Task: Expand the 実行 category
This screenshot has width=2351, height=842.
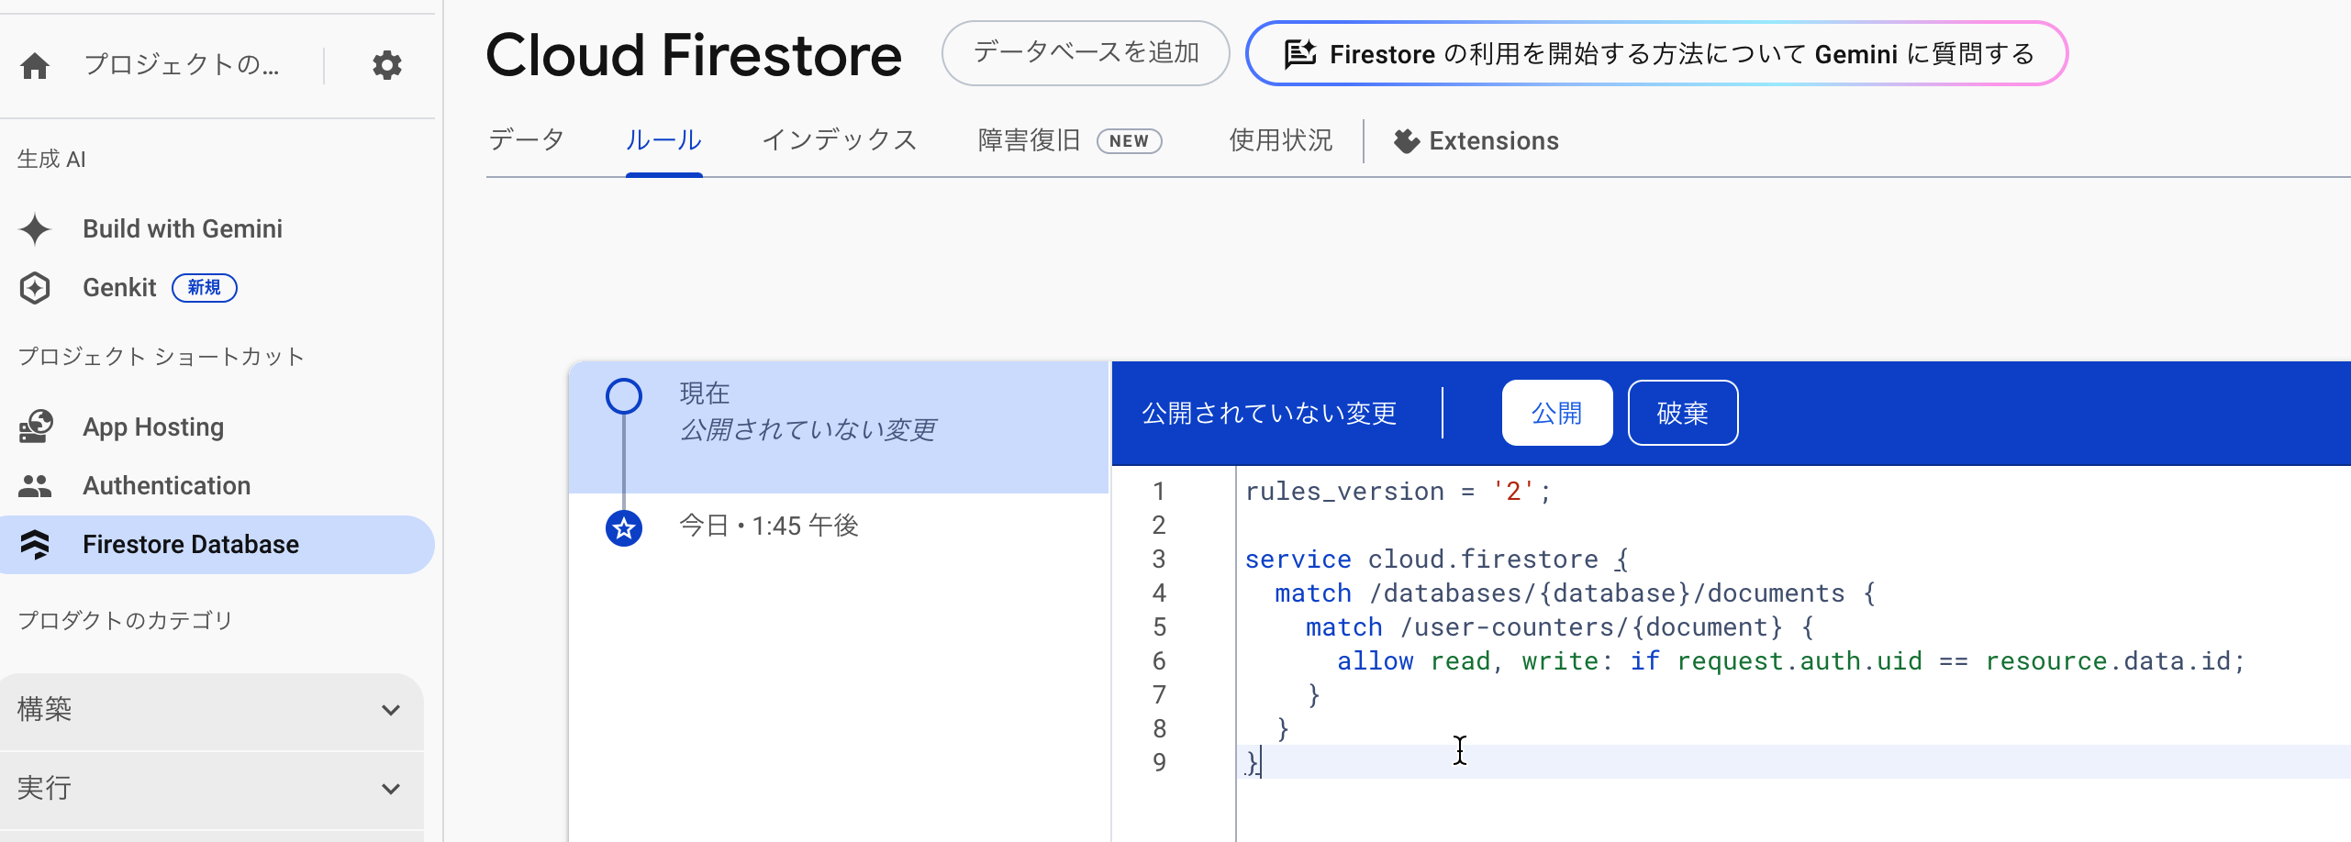Action: [212, 789]
